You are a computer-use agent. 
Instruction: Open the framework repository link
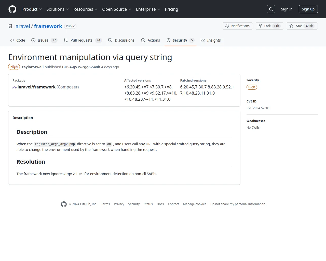pyautogui.click(x=48, y=26)
